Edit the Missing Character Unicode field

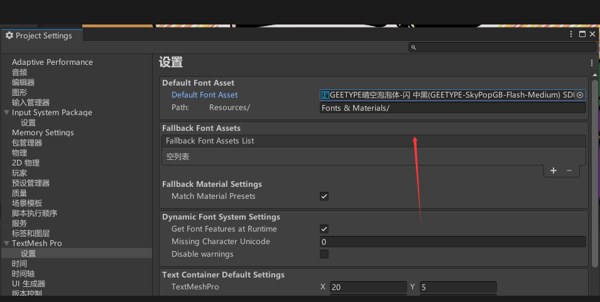pos(453,242)
